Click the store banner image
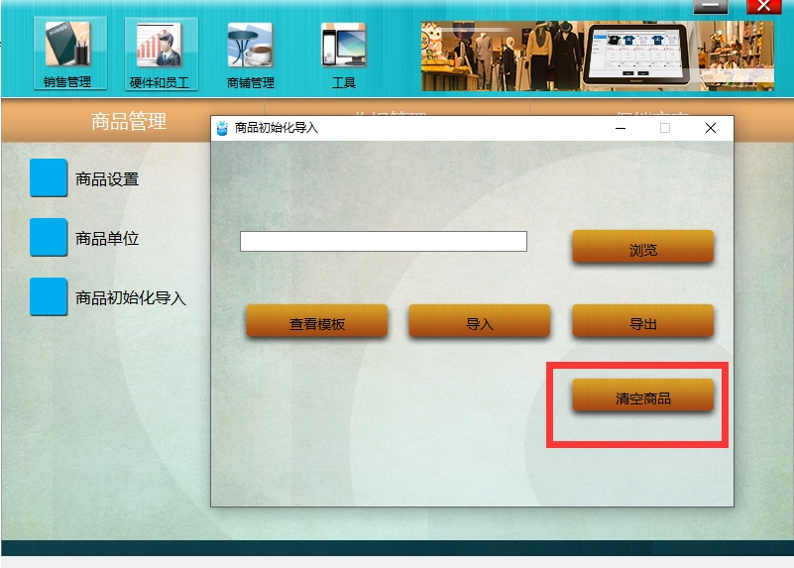Image resolution: width=794 pixels, height=568 pixels. [598, 57]
